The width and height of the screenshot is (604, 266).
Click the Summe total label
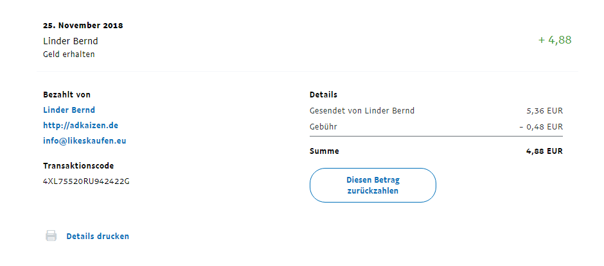pos(324,151)
